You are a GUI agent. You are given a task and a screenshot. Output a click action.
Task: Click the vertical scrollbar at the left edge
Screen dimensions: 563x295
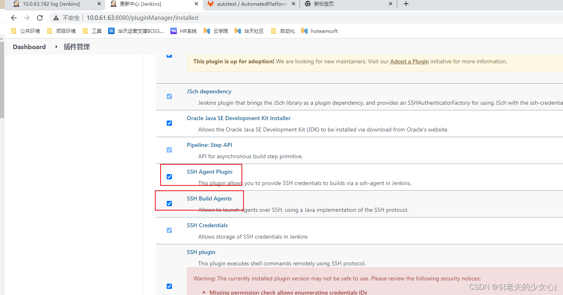tap(2, 79)
